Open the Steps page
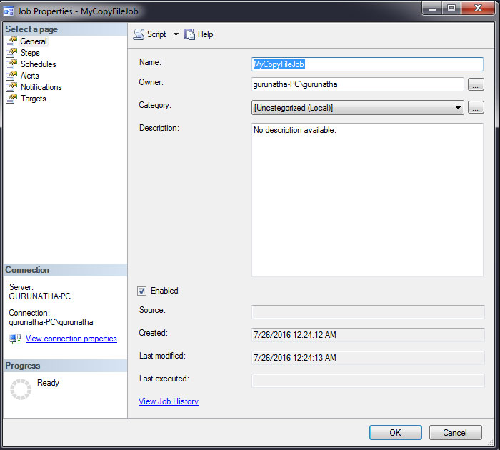500x450 pixels. (x=30, y=53)
